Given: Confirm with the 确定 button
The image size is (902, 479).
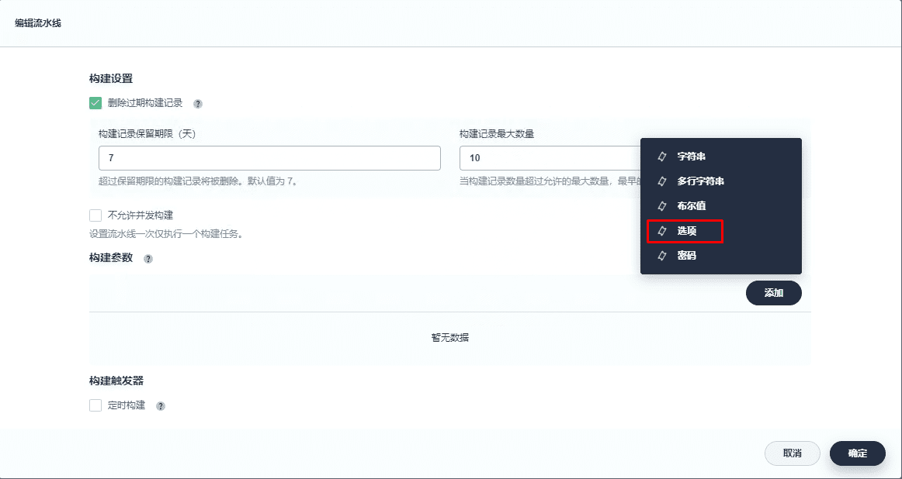Looking at the screenshot, I should tap(857, 453).
